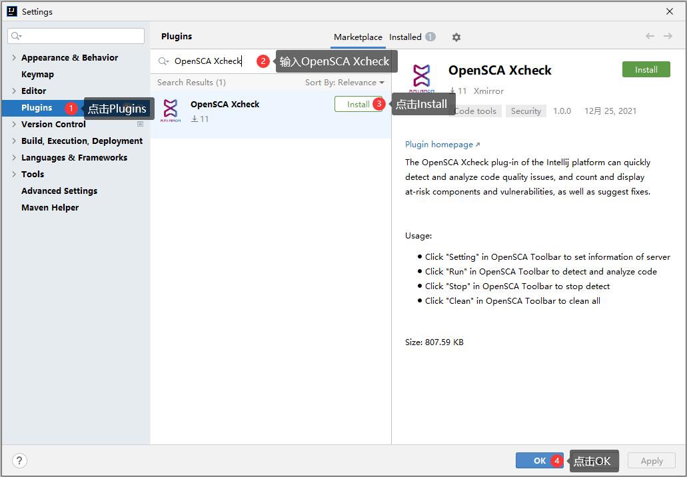Image resolution: width=687 pixels, height=477 pixels.
Task: Expand Appearance & Behavior section
Action: click(x=14, y=57)
